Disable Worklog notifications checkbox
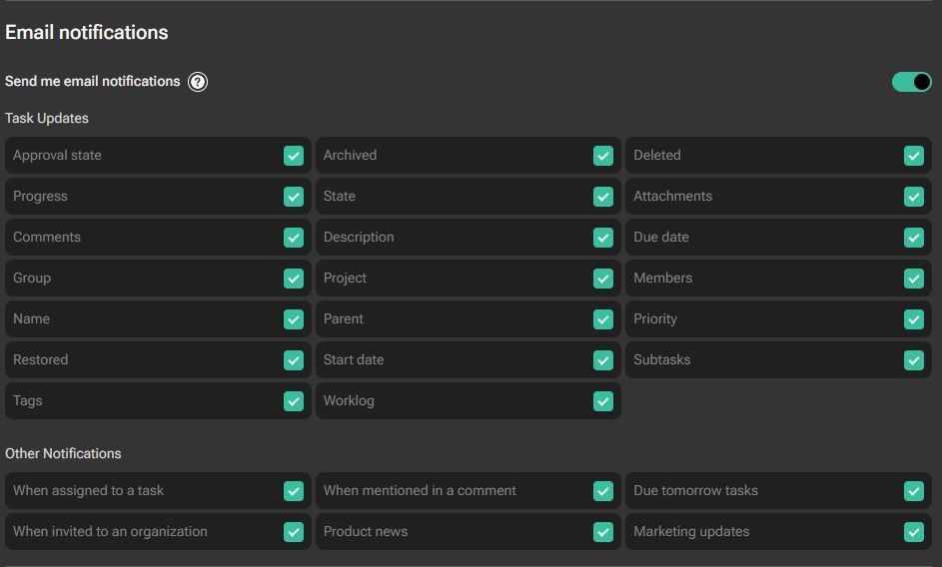The height and width of the screenshot is (567, 942). point(603,401)
